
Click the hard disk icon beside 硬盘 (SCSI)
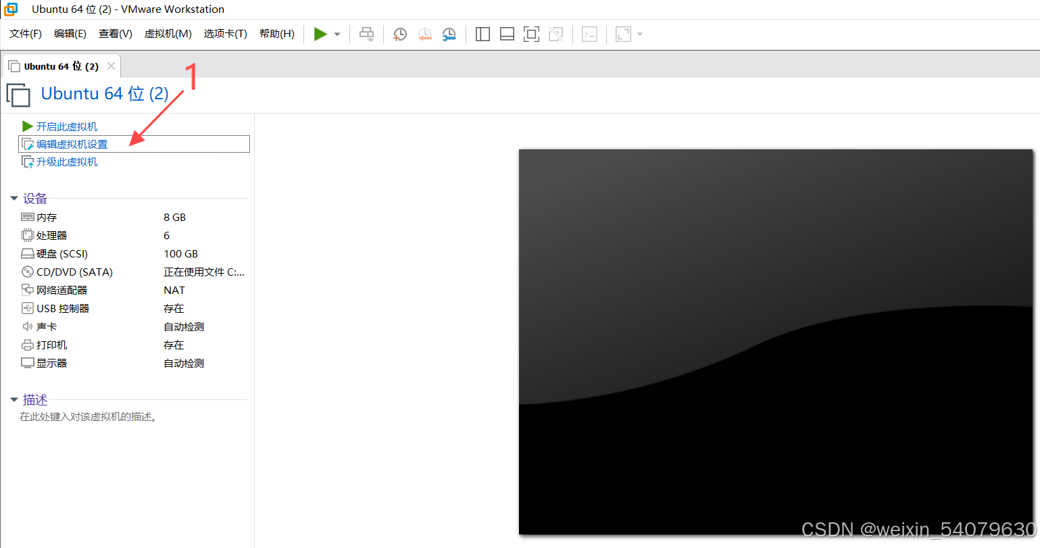pos(28,253)
